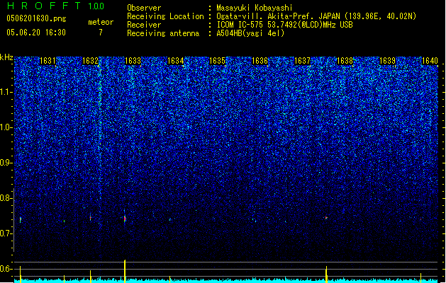Image resolution: width=446 pixels, height=283 pixels.
Task: Click time marker 1632
Action: point(90,61)
